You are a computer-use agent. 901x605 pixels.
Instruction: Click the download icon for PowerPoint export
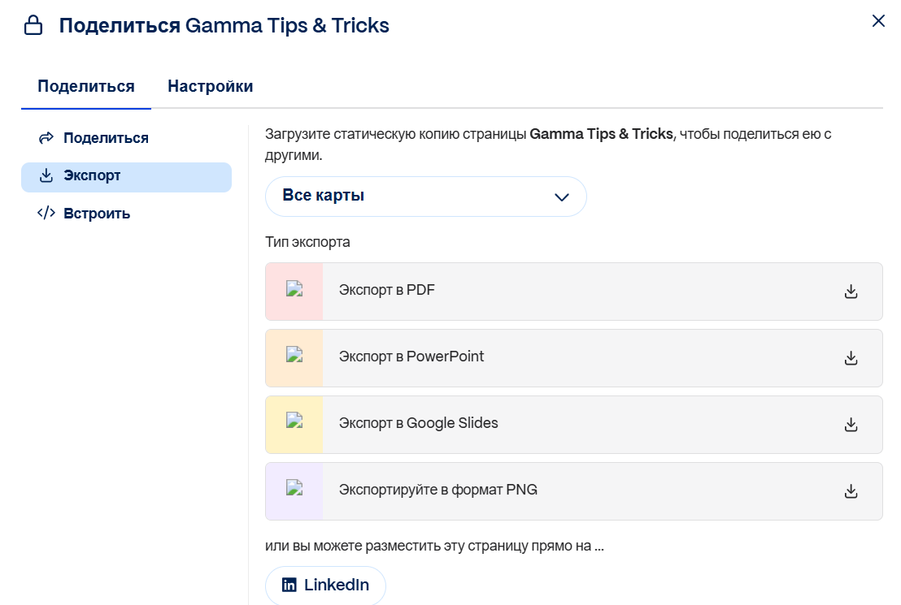[x=851, y=357]
